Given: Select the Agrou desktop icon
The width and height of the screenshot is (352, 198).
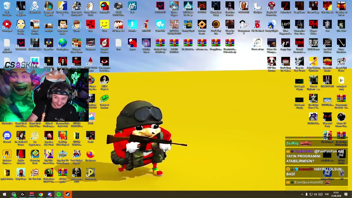Looking at the screenshot, I should point(132,45).
